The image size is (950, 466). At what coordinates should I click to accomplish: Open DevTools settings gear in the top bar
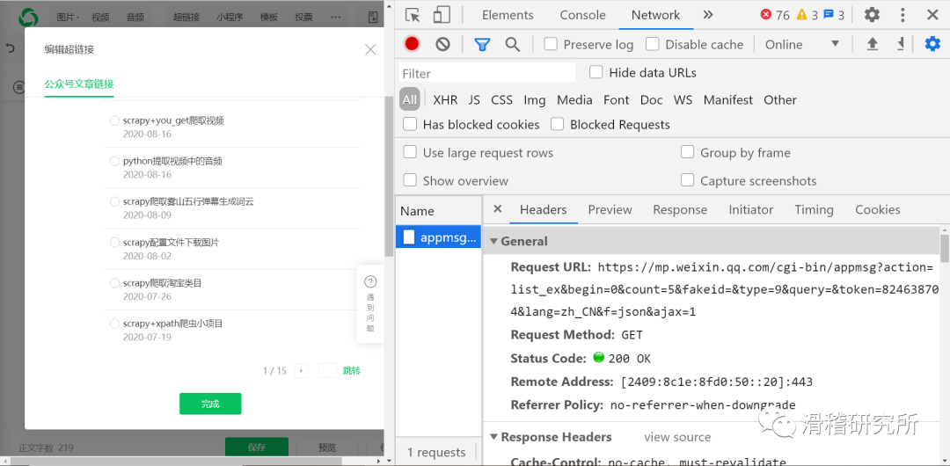(872, 15)
